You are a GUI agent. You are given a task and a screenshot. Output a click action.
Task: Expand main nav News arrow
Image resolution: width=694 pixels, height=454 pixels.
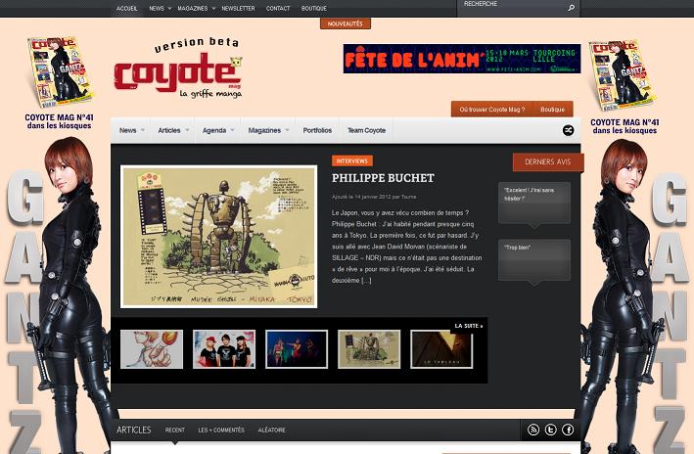pos(143,130)
